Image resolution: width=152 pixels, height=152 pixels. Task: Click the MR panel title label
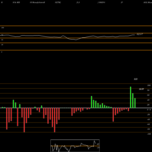(x=136, y=79)
